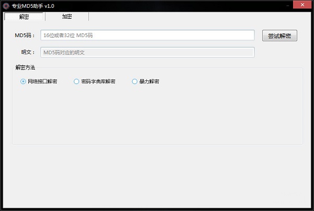Click the 专业MD5助手 v1.0 title text

[x=33, y=6]
